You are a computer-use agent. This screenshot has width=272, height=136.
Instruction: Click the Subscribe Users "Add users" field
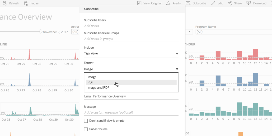point(131,26)
